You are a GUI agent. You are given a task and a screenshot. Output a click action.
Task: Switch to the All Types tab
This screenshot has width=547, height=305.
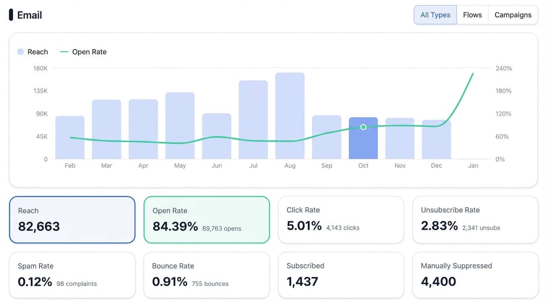click(x=435, y=15)
